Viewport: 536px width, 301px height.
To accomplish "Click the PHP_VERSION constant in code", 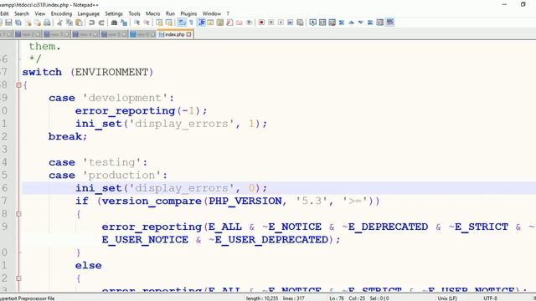I will (245, 202).
